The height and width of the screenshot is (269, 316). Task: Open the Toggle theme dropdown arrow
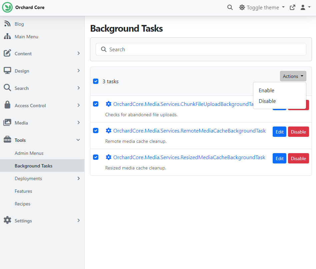coord(283,7)
